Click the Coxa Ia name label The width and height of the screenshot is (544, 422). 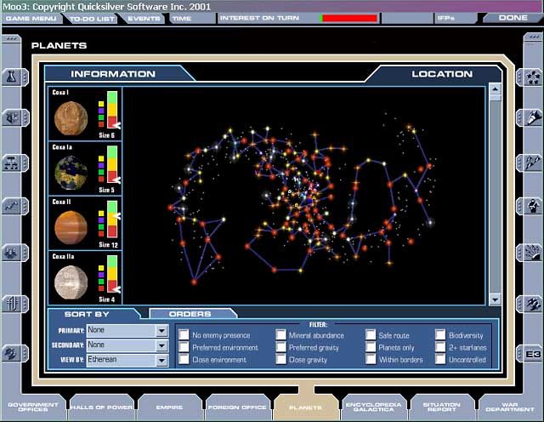point(62,147)
